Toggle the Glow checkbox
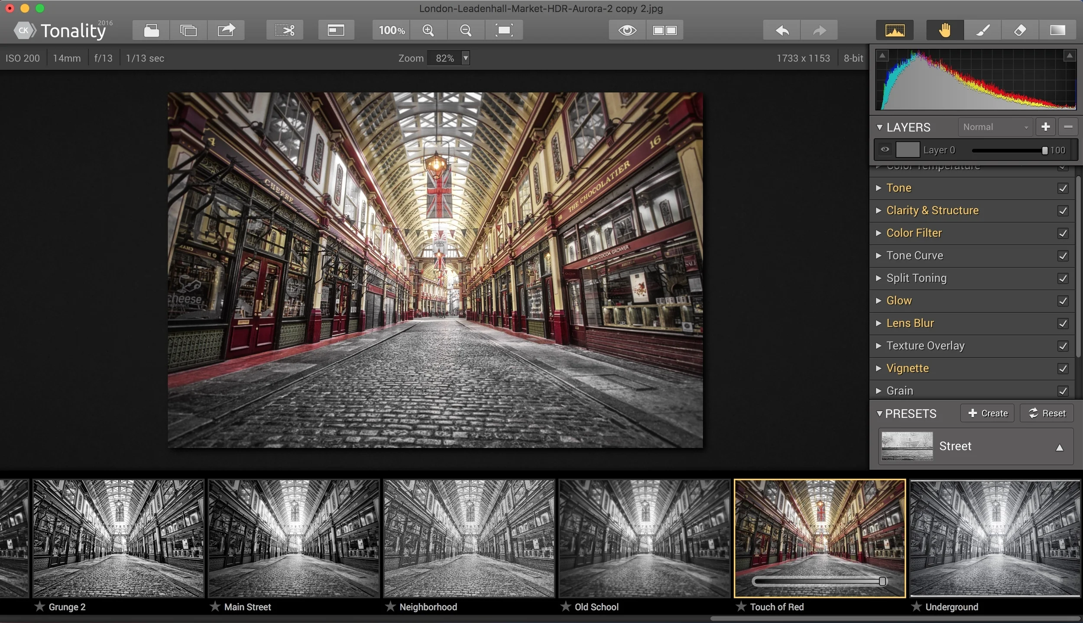 [x=1063, y=301]
